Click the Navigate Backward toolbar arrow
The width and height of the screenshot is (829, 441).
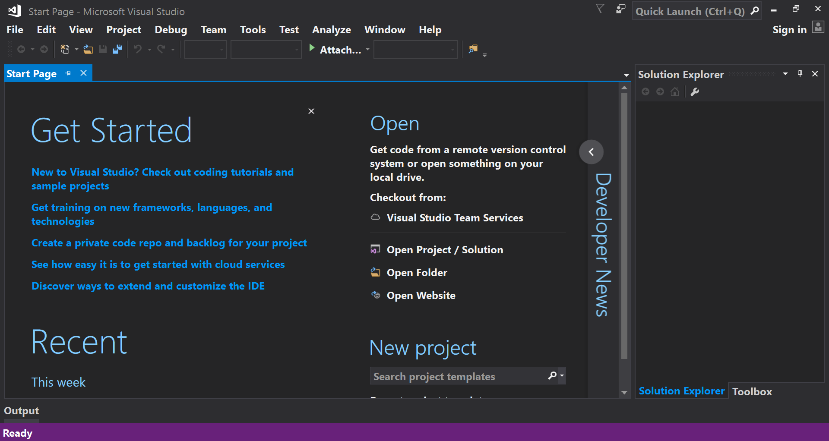(21, 50)
